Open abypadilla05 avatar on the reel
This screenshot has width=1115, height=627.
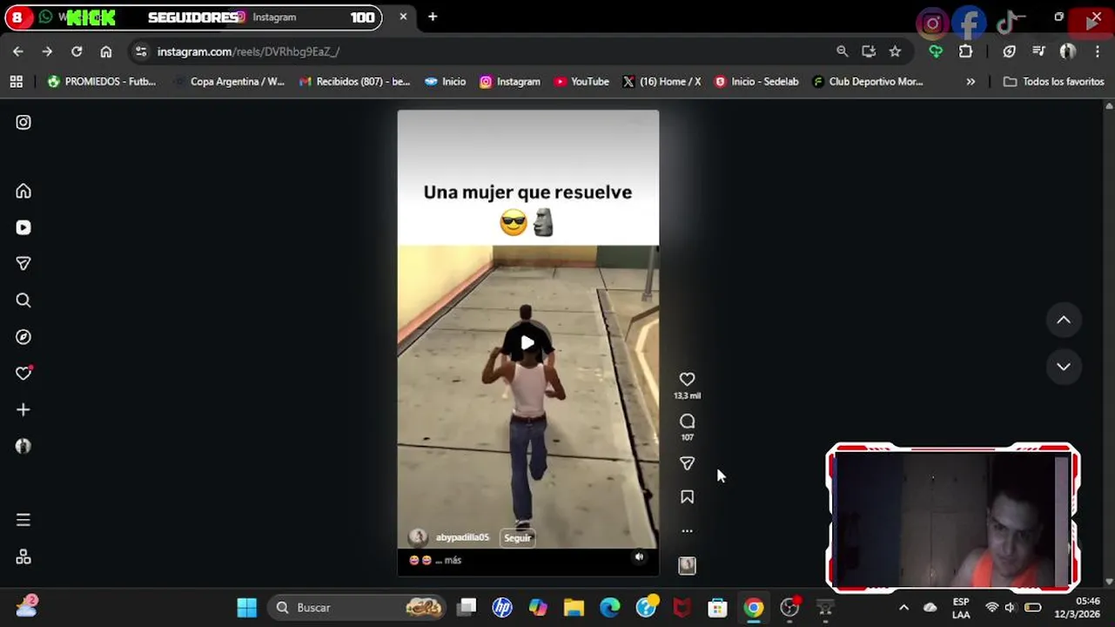[418, 537]
